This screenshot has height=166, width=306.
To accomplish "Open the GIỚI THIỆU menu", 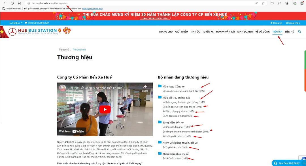I will point(182,32).
